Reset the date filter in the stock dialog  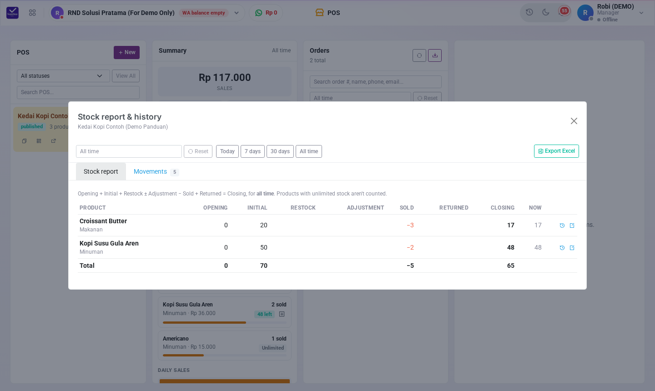pos(198,151)
